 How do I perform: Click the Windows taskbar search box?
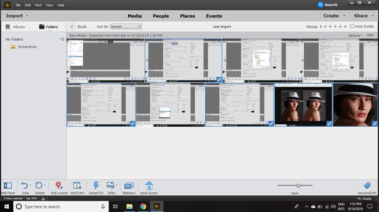[x=61, y=206]
